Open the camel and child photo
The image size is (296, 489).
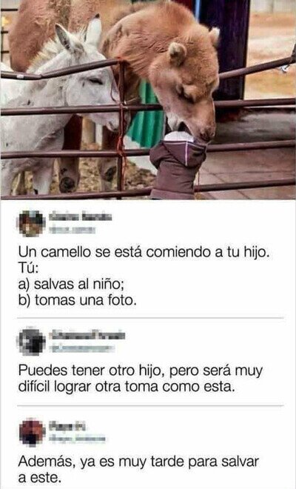tap(148, 100)
